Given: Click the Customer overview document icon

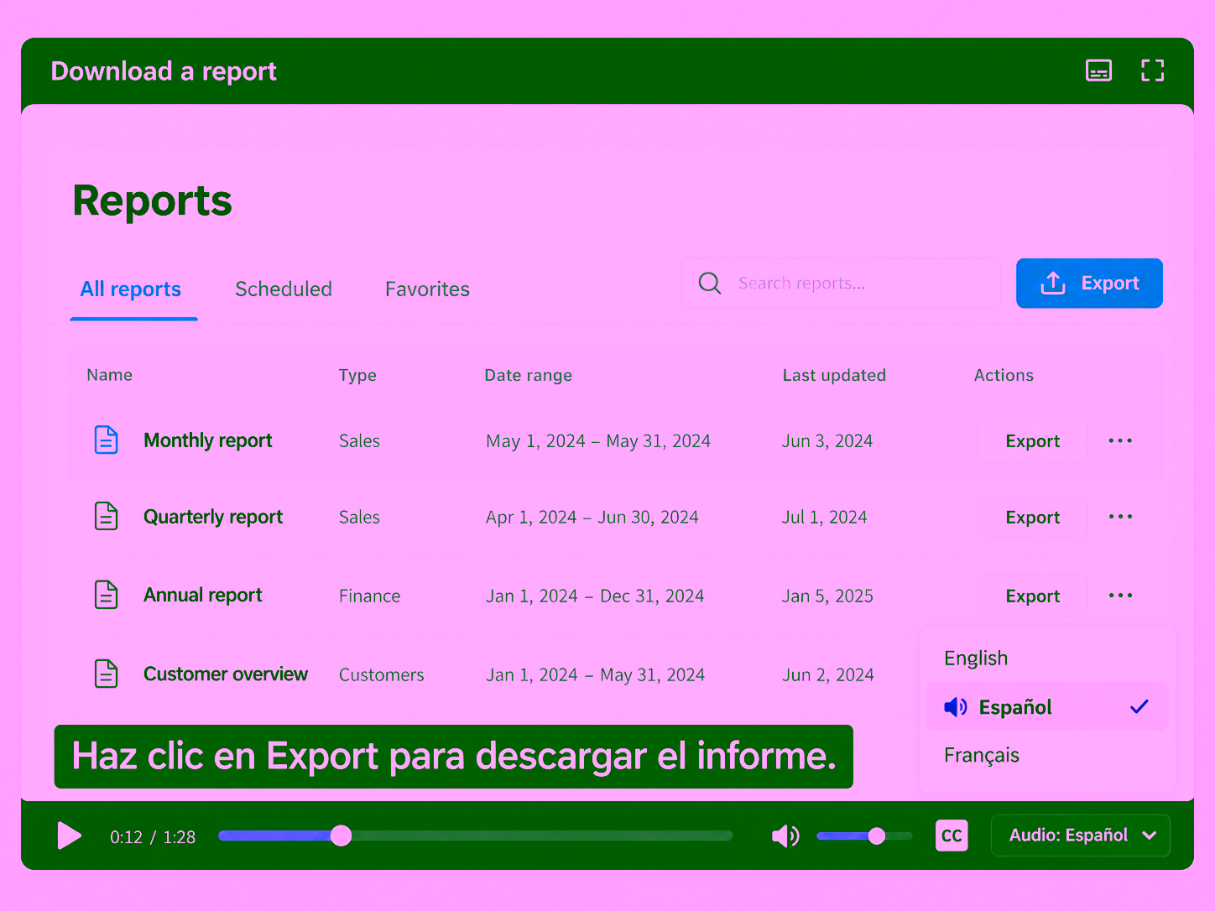Looking at the screenshot, I should 106,674.
